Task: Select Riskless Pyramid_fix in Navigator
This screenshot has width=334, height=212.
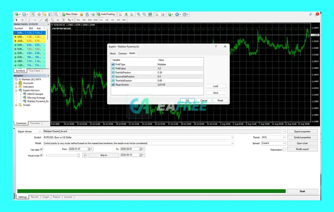Action: pos(38,101)
